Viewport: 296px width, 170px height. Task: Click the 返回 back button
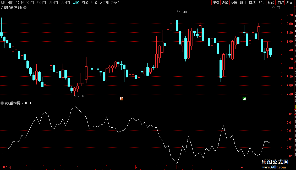[289, 2]
